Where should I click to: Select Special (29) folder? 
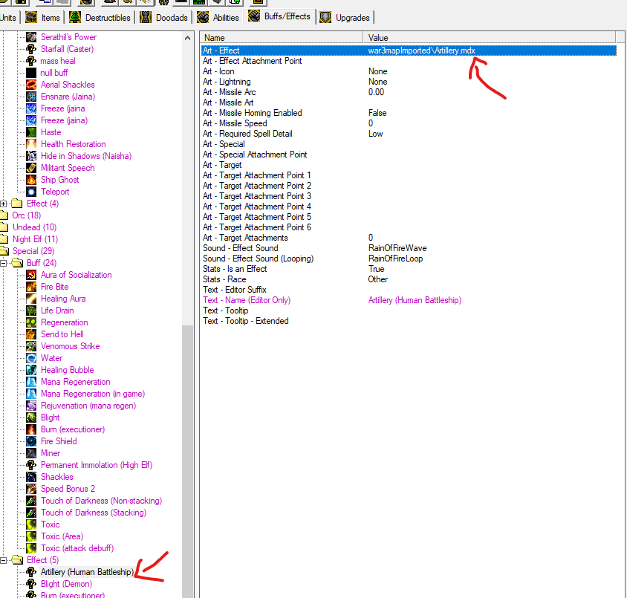[x=33, y=251]
